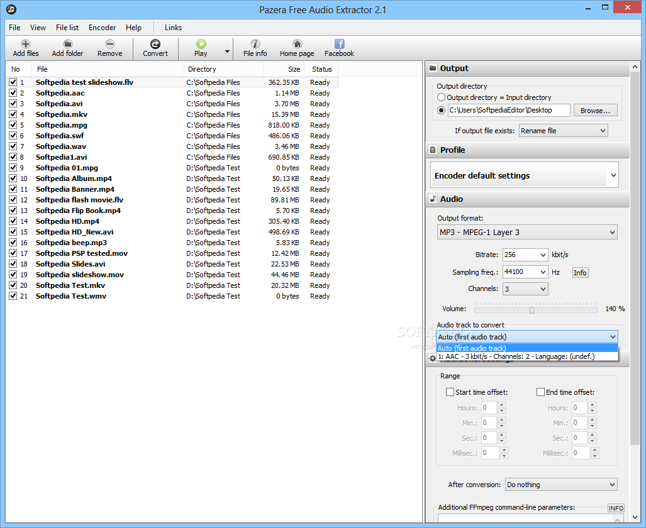Uncheck the Softpedia.mkv file checkbox

click(13, 114)
